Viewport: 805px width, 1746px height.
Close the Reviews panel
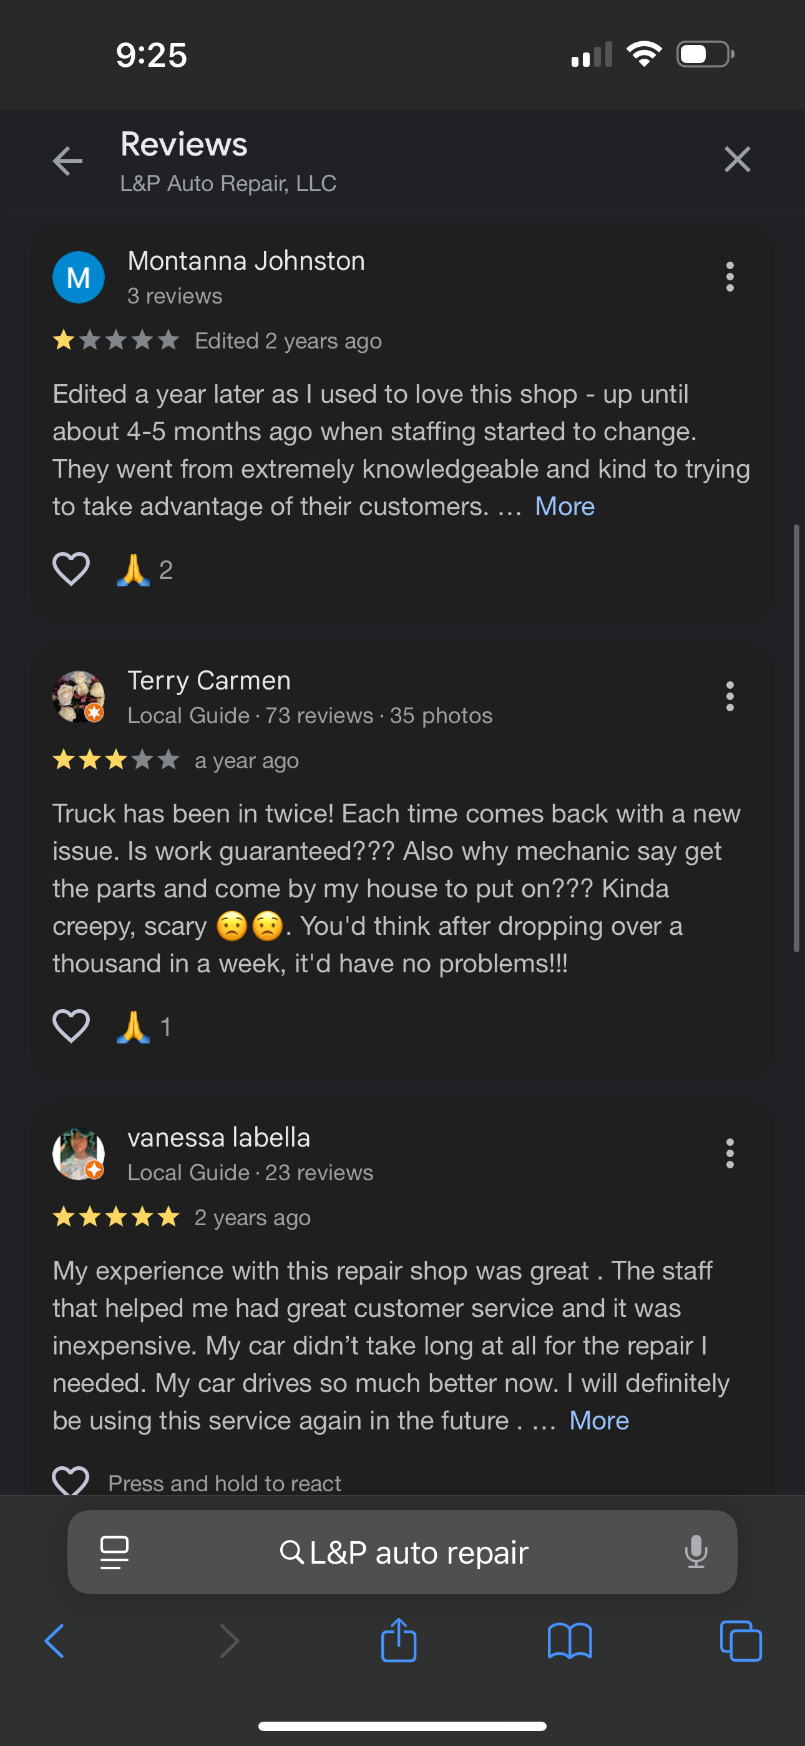pos(736,160)
